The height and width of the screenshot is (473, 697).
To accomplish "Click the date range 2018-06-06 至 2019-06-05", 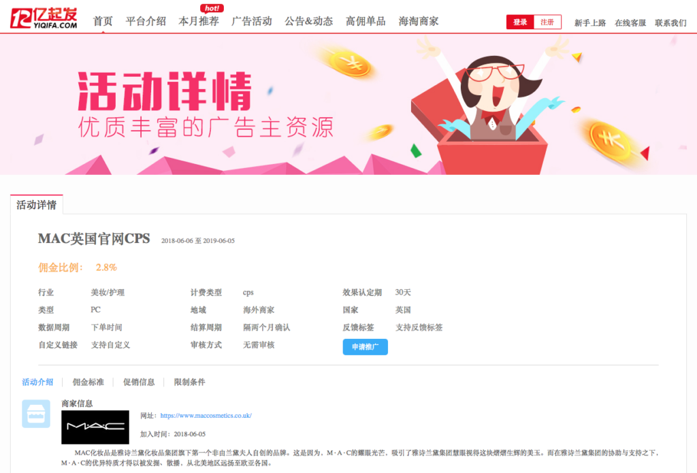I will 198,240.
